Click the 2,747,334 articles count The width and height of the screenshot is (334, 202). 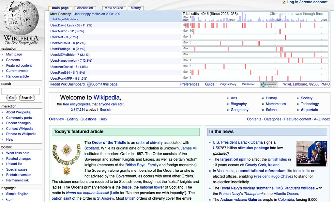[x=78, y=110]
